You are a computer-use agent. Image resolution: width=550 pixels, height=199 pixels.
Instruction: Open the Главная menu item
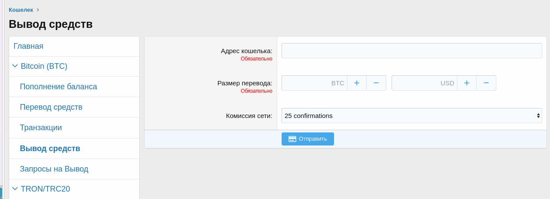(28, 46)
